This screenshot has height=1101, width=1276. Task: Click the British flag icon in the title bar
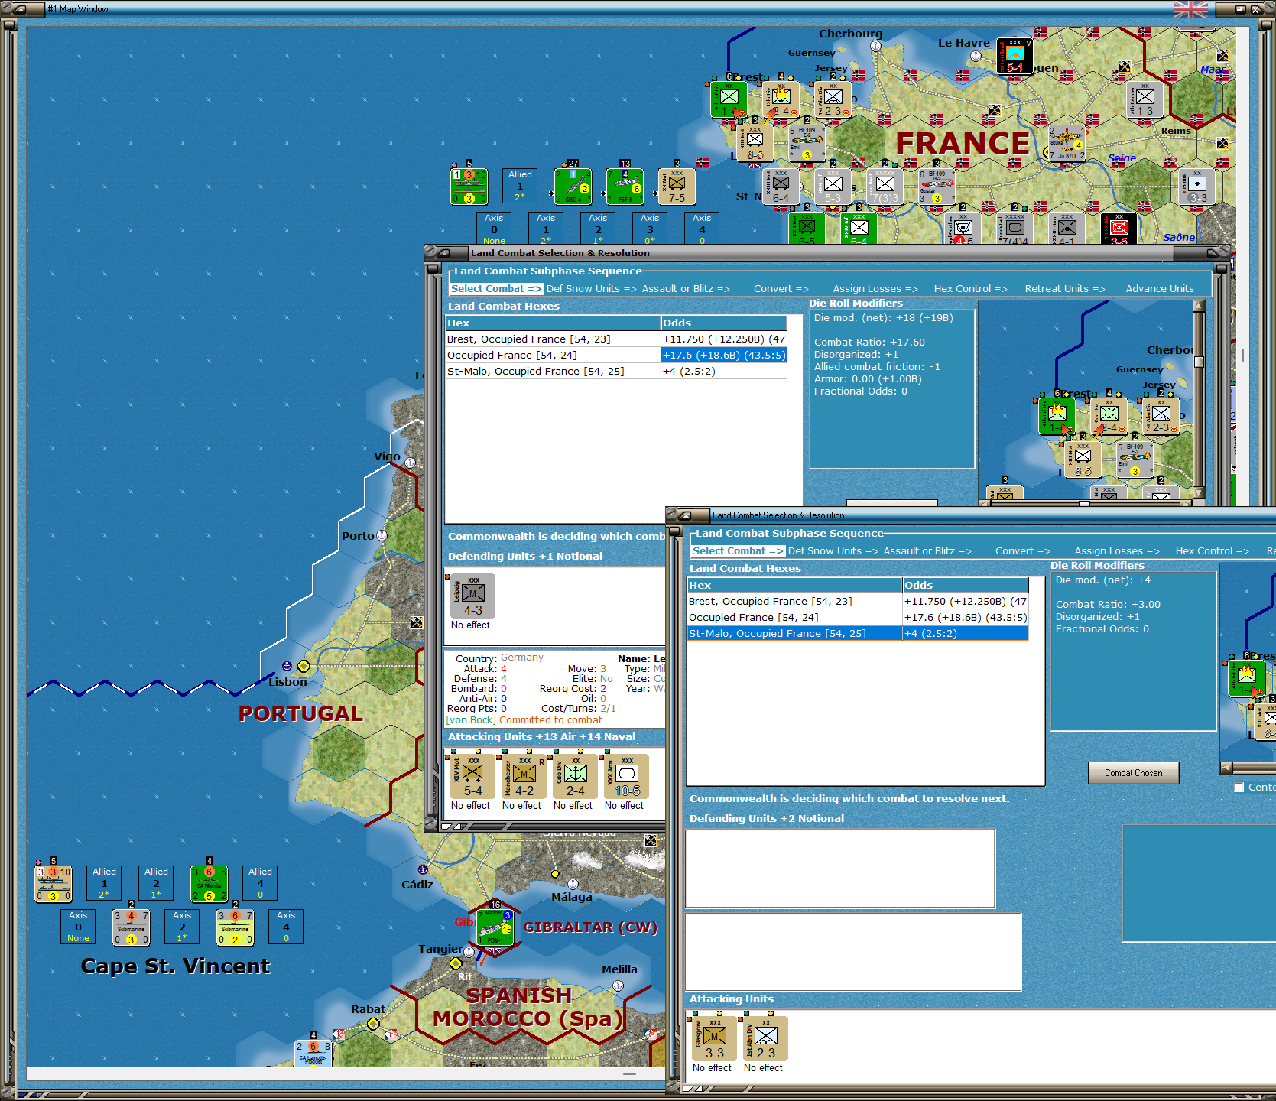point(1190,11)
